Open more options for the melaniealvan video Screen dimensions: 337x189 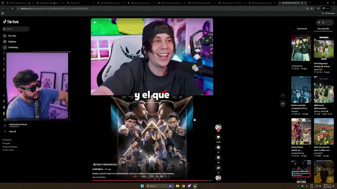[310, 63]
